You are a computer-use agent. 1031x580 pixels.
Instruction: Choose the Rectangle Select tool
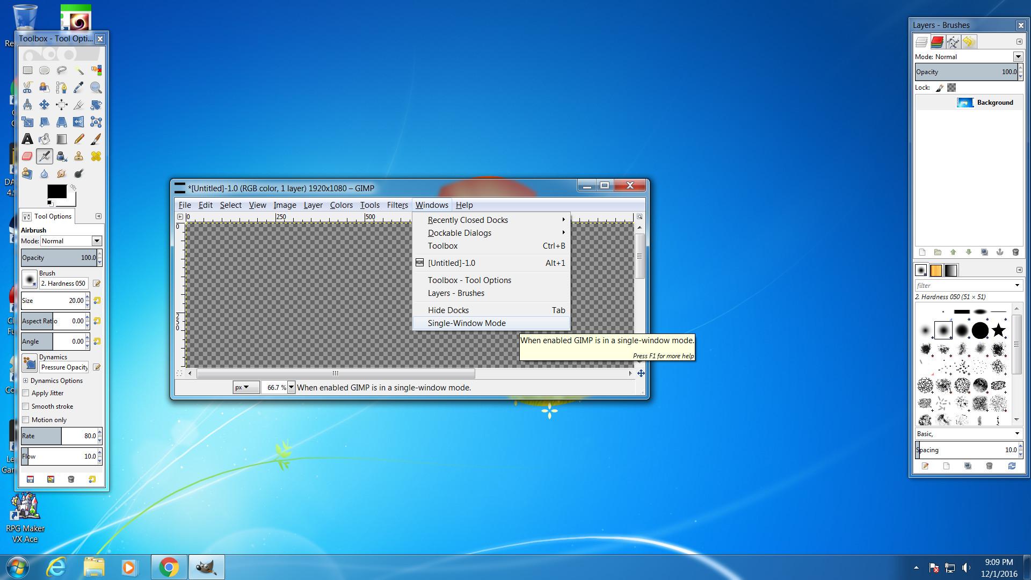(x=27, y=70)
